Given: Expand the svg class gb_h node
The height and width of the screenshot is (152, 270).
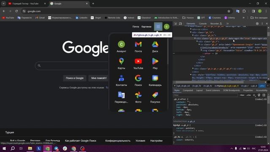Looking at the screenshot, I should click(x=201, y=50).
